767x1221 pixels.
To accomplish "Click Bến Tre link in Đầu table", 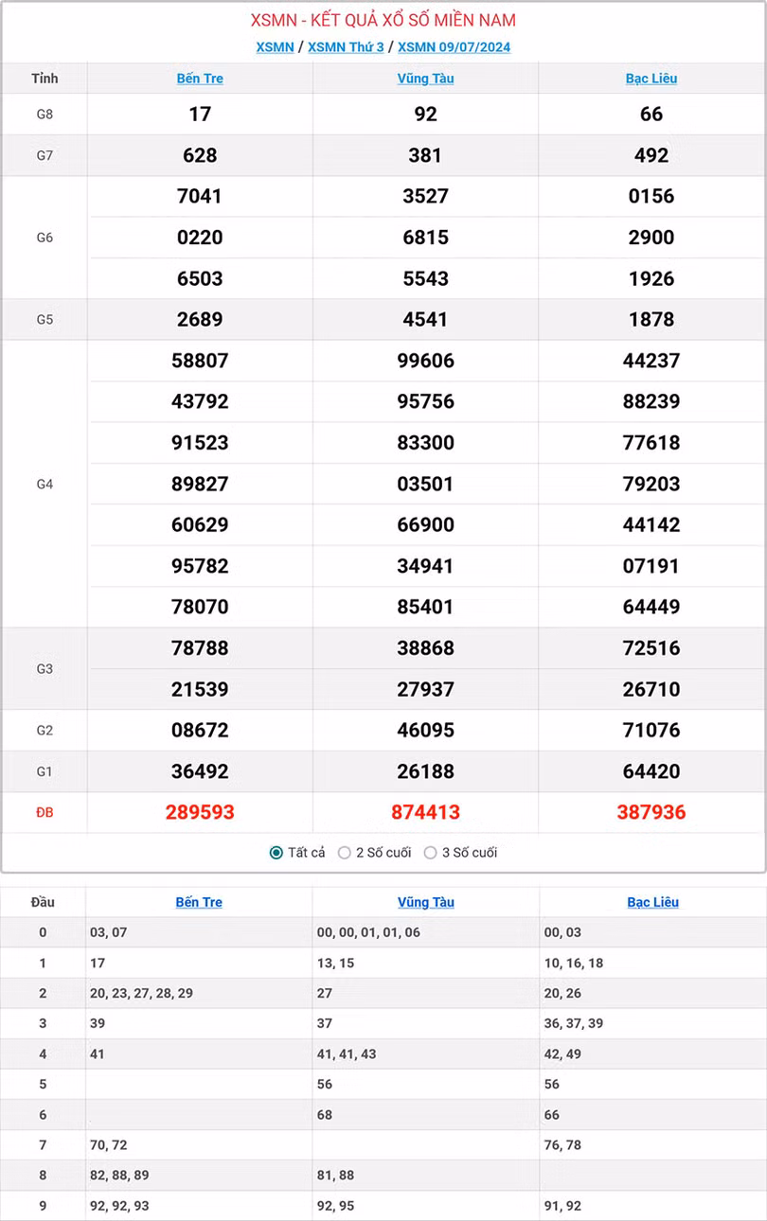I will coord(199,902).
